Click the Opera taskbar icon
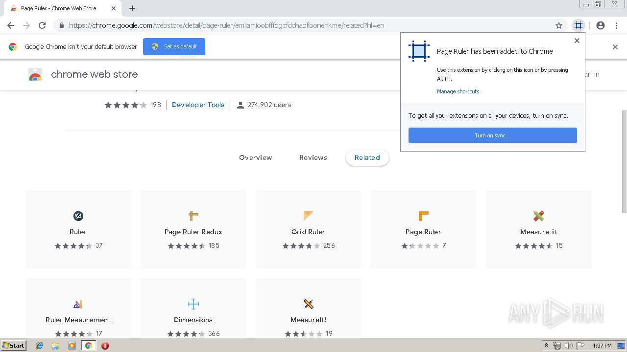 pos(105,346)
